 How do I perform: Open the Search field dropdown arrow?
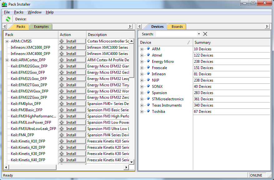199,34
